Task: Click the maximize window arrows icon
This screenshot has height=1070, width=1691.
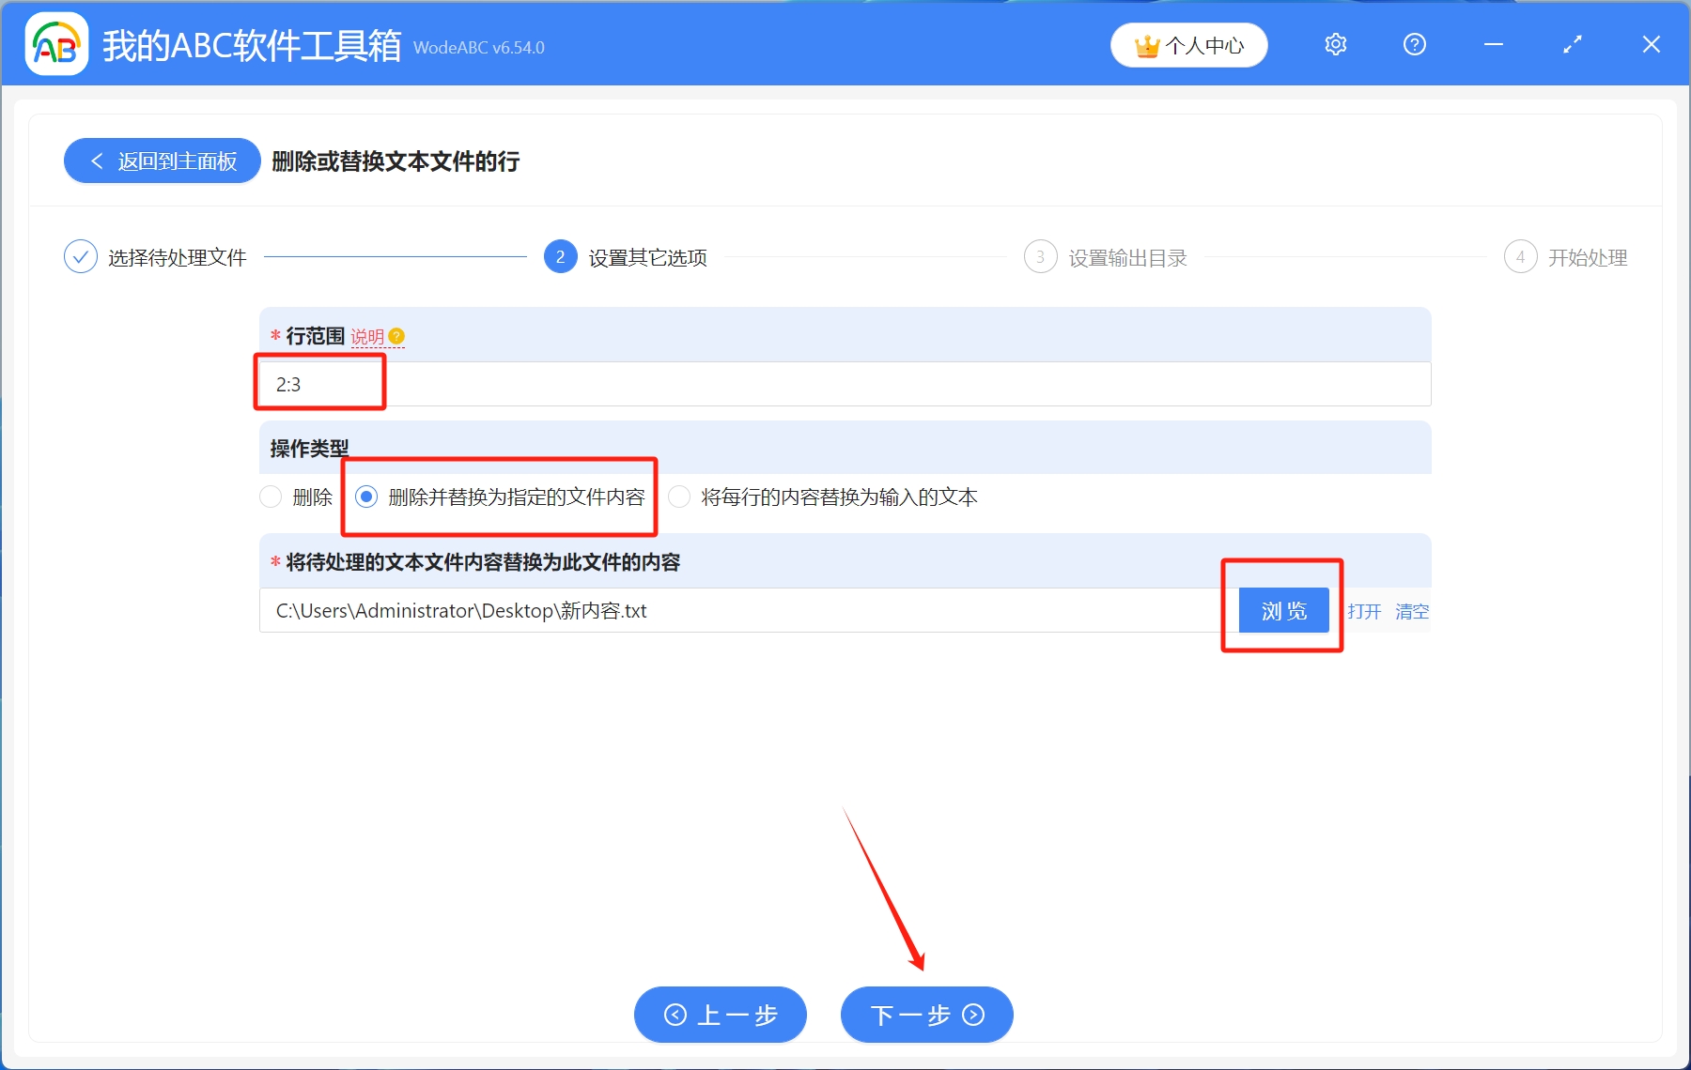Action: coord(1572,44)
